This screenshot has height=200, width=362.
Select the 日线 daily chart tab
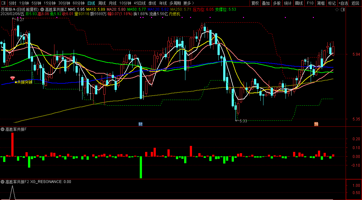point(91,3)
